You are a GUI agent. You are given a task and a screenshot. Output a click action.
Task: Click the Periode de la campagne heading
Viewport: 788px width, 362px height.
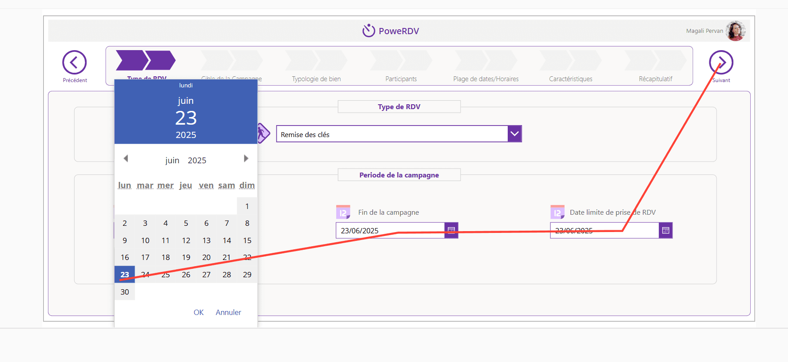coord(399,175)
